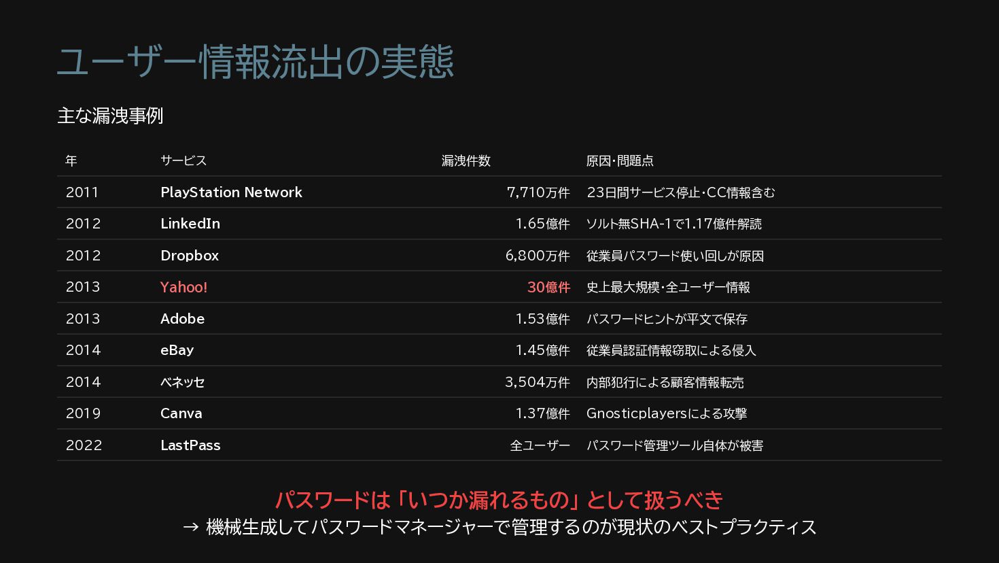Screen dimensions: 999x563
Task: Click year 2019 in Canva row
Action: tap(83, 413)
